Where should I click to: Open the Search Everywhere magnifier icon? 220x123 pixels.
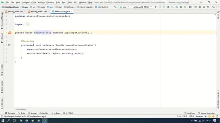click(213, 7)
